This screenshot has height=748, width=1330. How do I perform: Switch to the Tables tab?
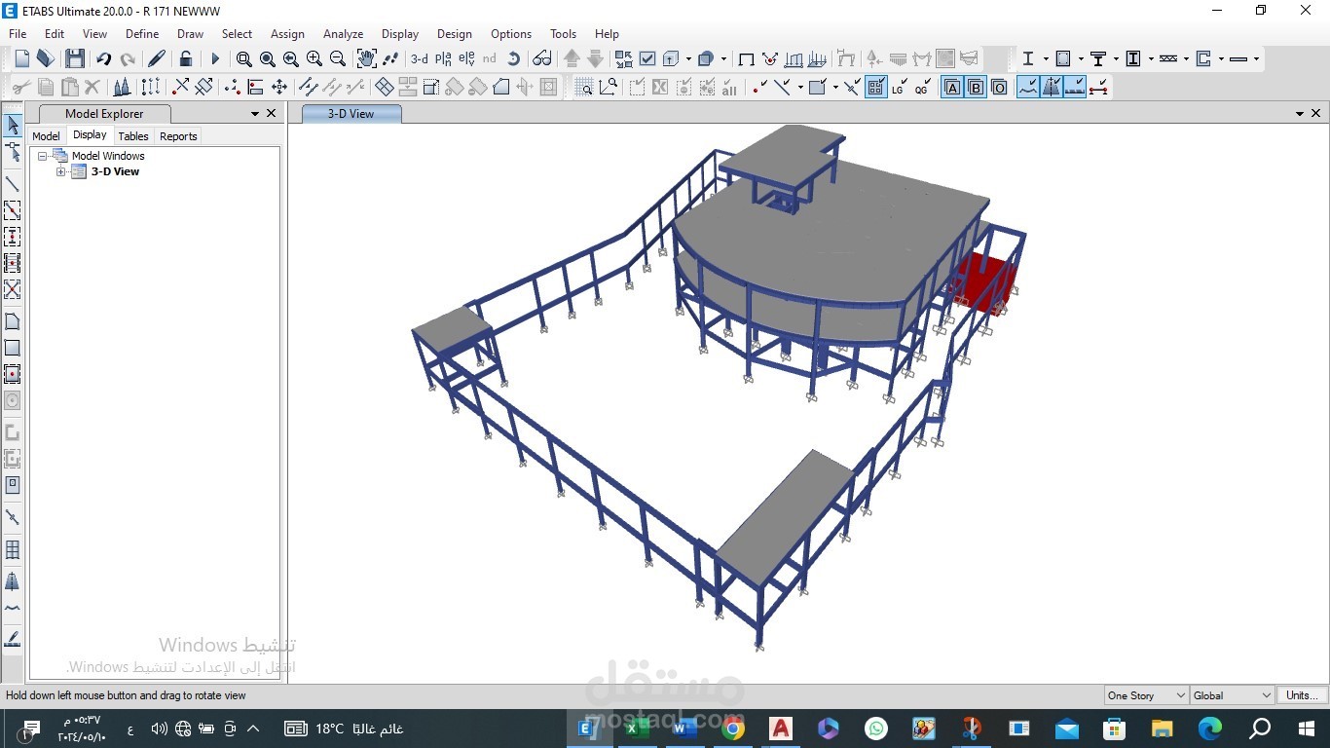(133, 136)
